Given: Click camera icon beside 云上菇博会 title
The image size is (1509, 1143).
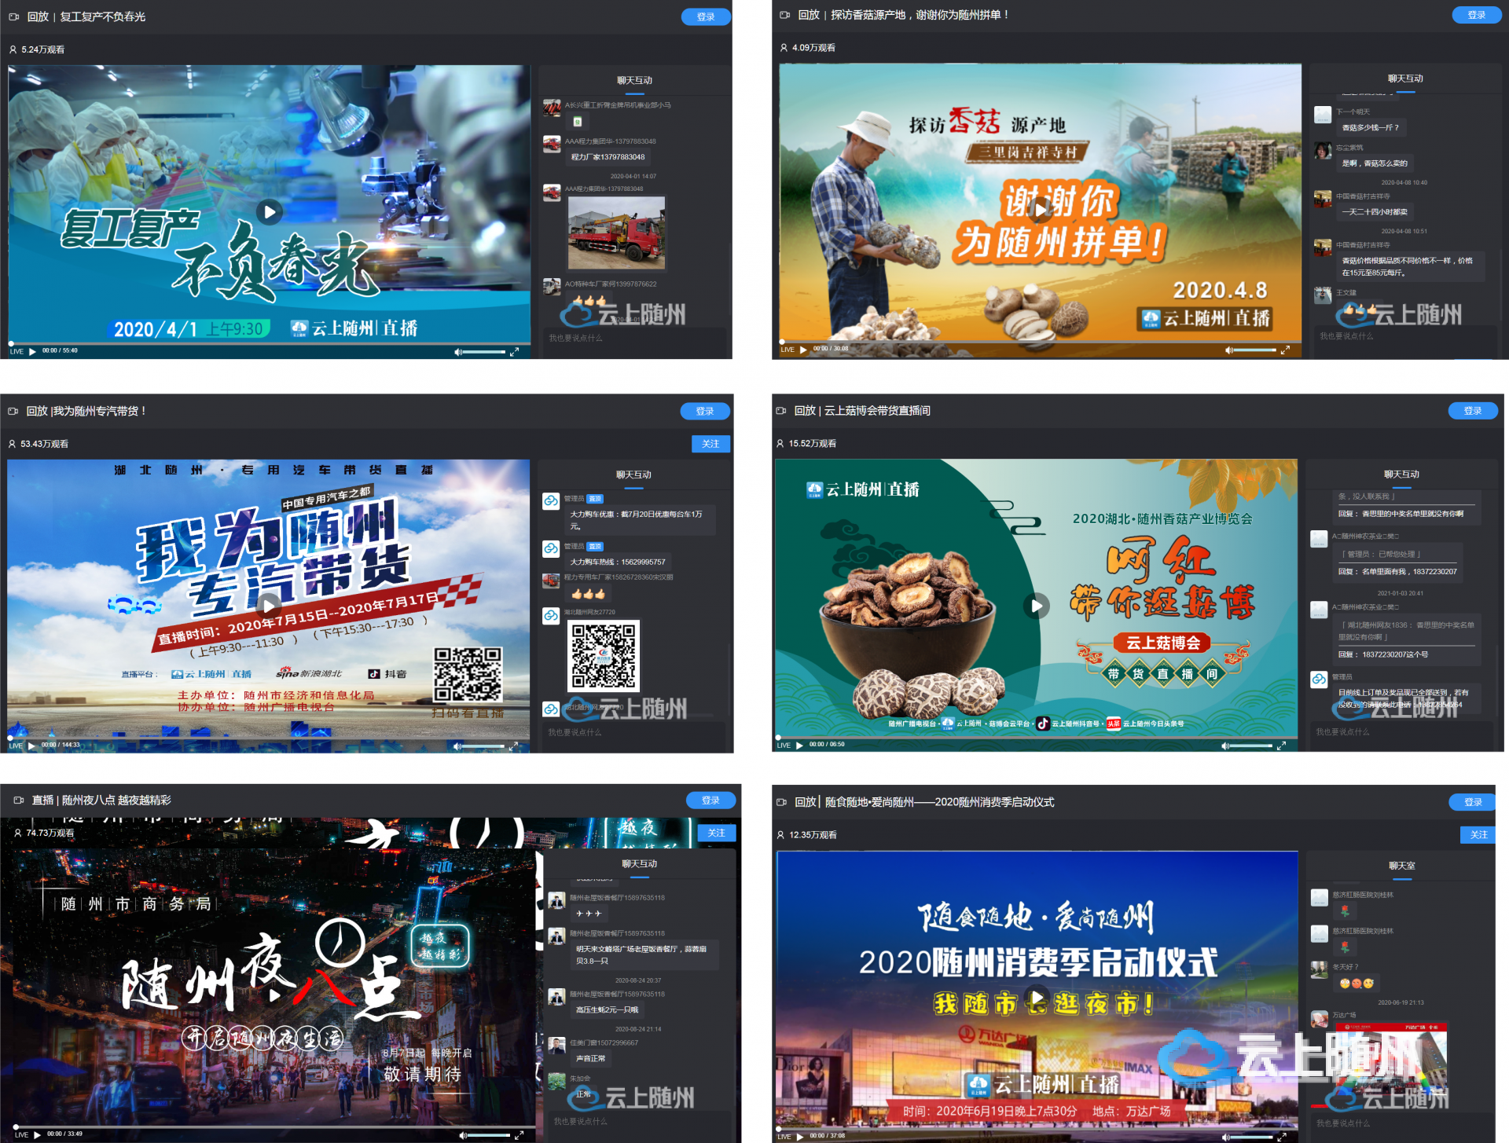Looking at the screenshot, I should coord(781,411).
